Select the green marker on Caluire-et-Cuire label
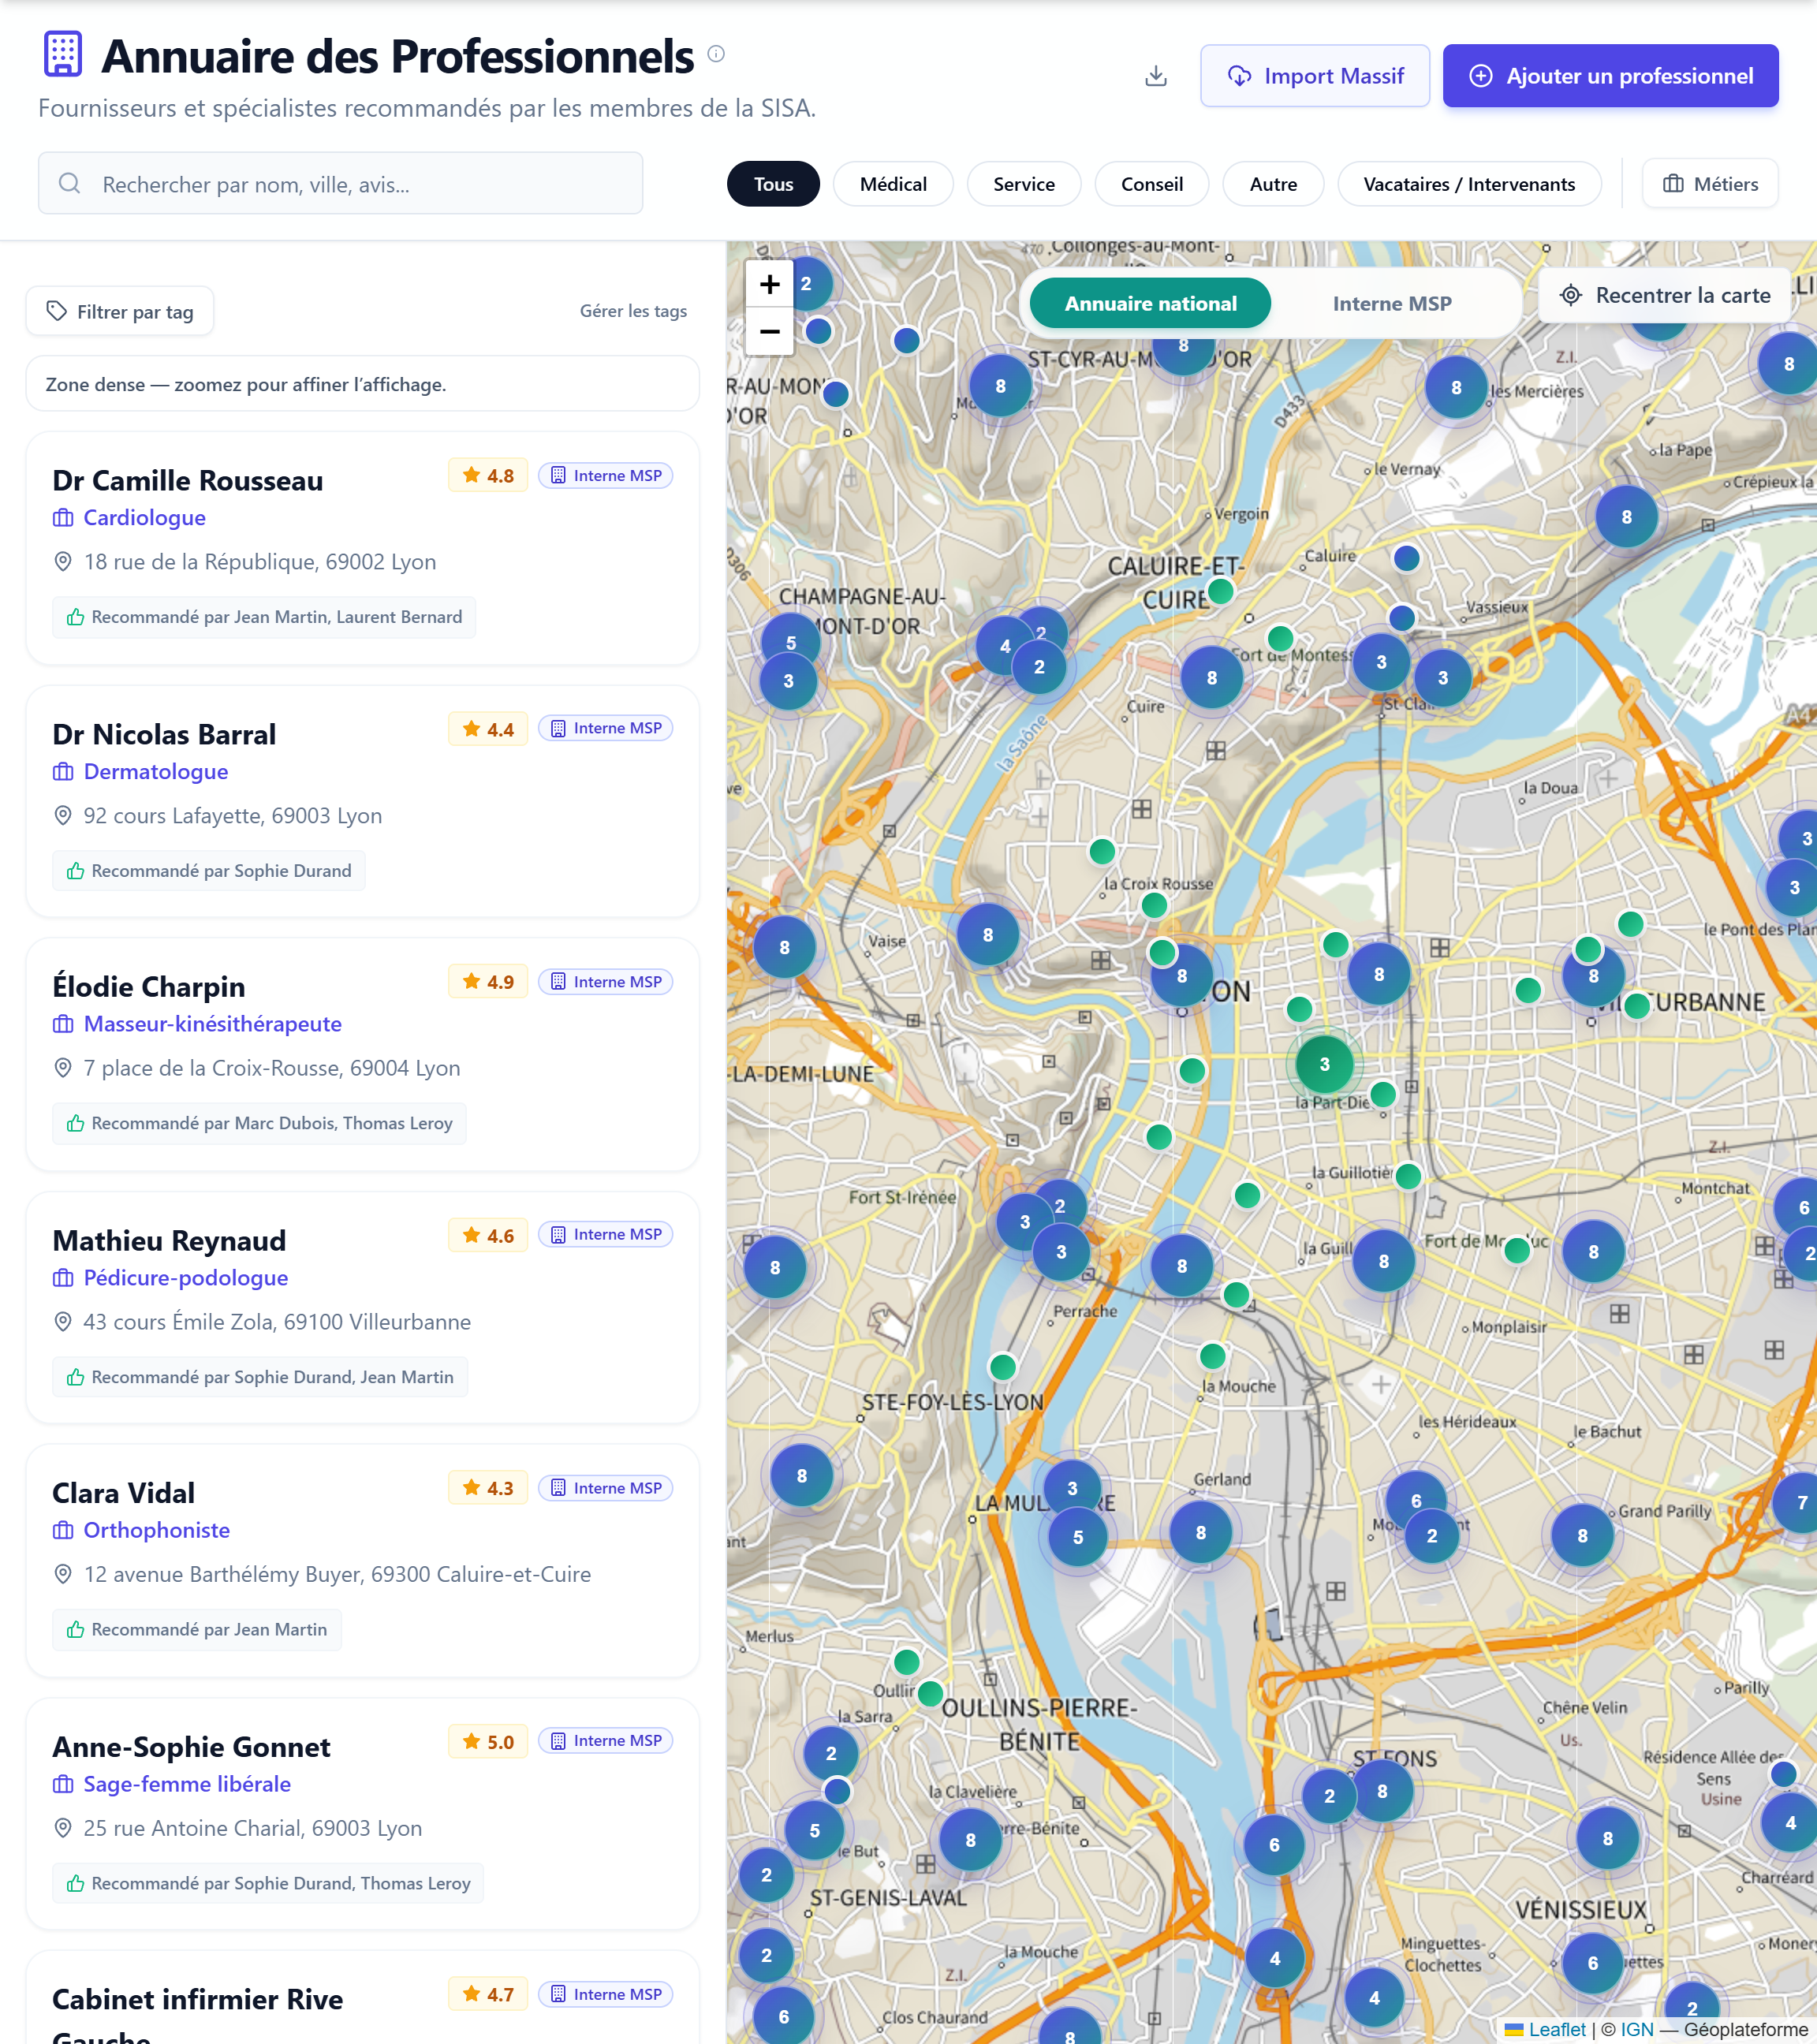The image size is (1817, 2044). (x=1221, y=591)
